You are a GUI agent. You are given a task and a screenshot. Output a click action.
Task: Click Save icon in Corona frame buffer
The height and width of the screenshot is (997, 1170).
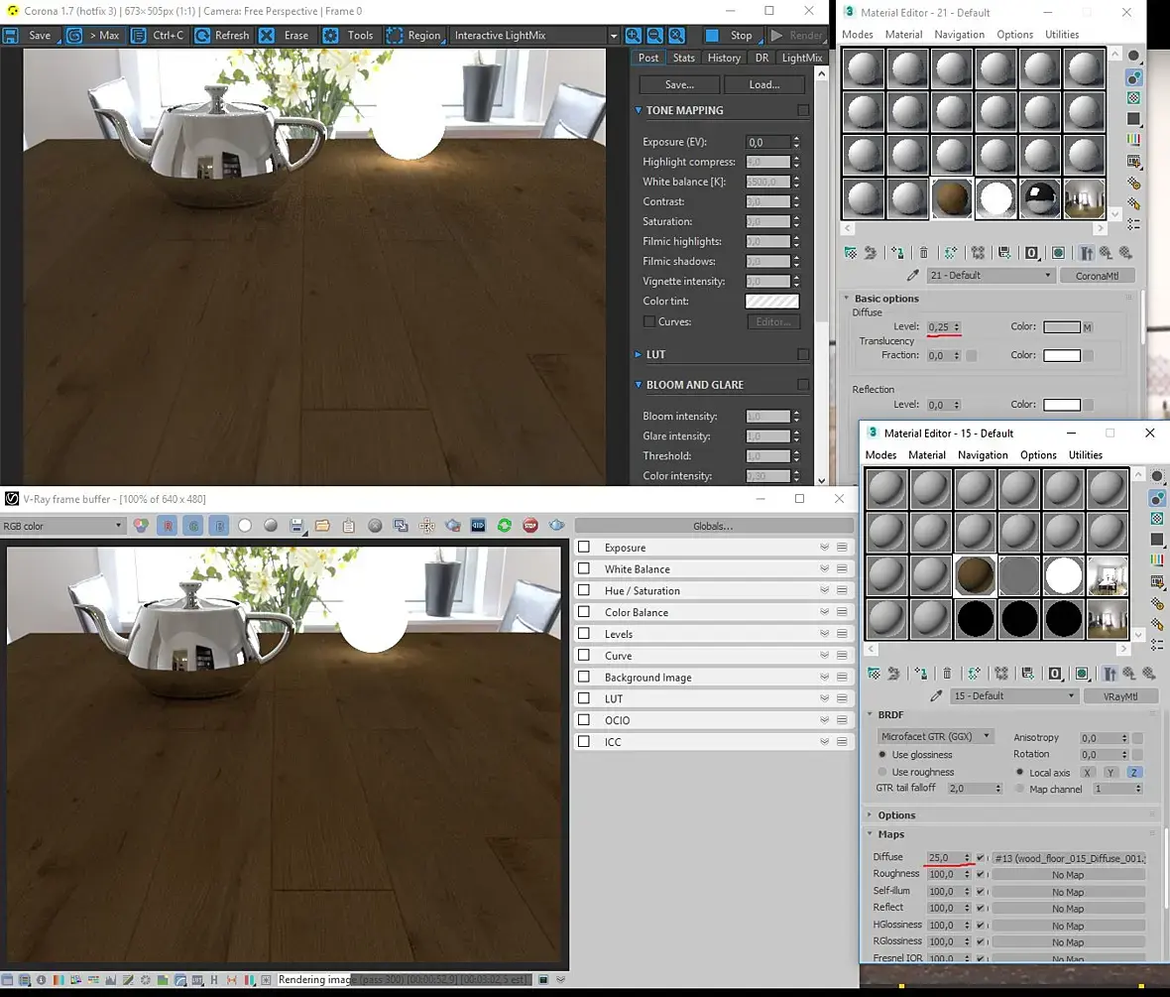(11, 35)
